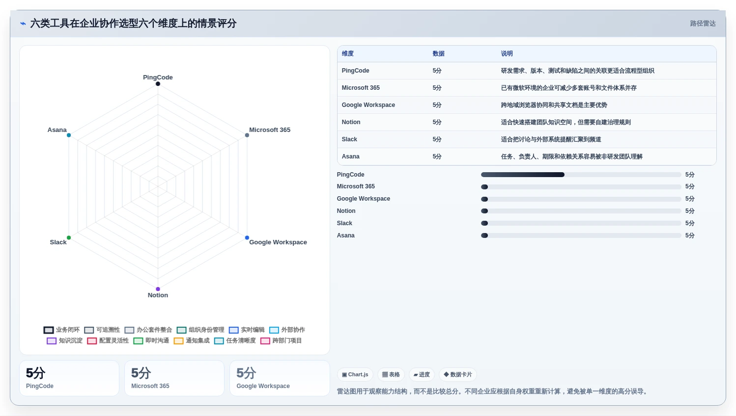
Task: Click the 5分 value in the Notion table row
Action: [x=437, y=122]
